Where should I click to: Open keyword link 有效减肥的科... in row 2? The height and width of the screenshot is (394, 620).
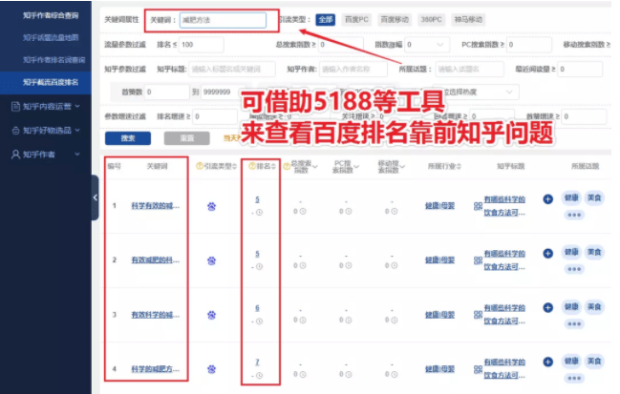click(x=156, y=259)
